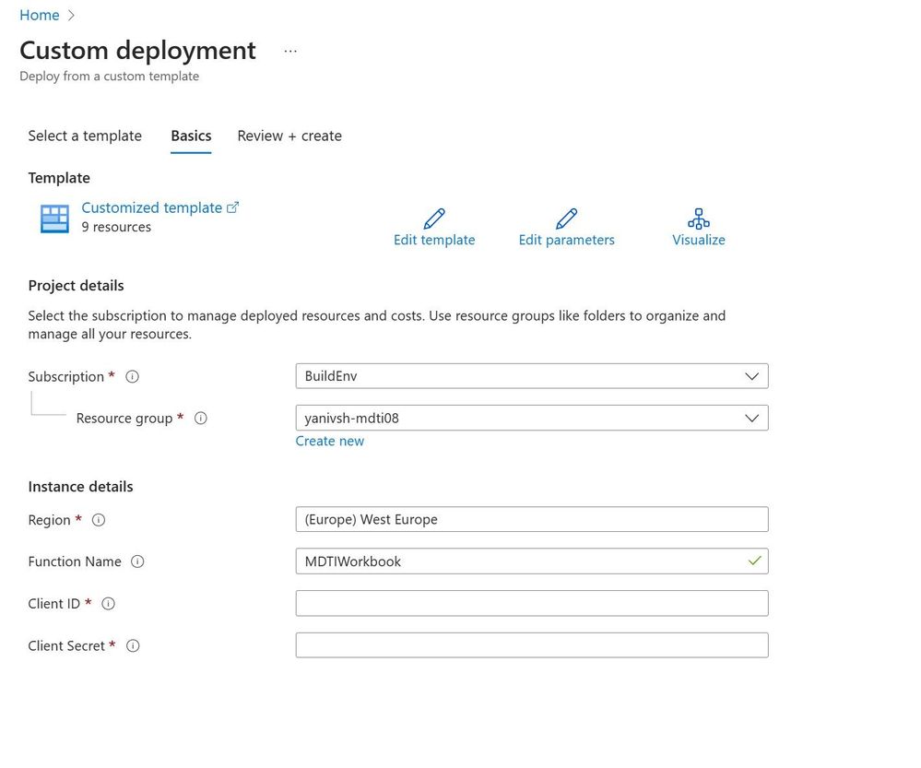921x768 pixels.
Task: Click the Instance details heading
Action: pyautogui.click(x=80, y=487)
